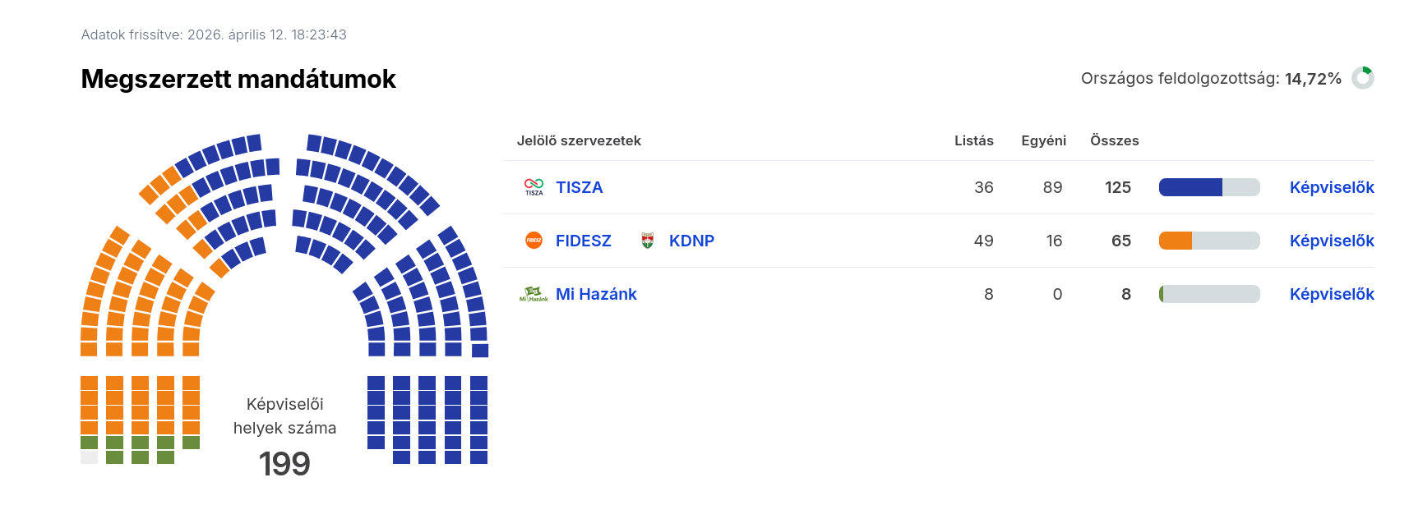Click the FIDESZ orange logo icon
This screenshot has width=1409, height=505.
[x=534, y=241]
